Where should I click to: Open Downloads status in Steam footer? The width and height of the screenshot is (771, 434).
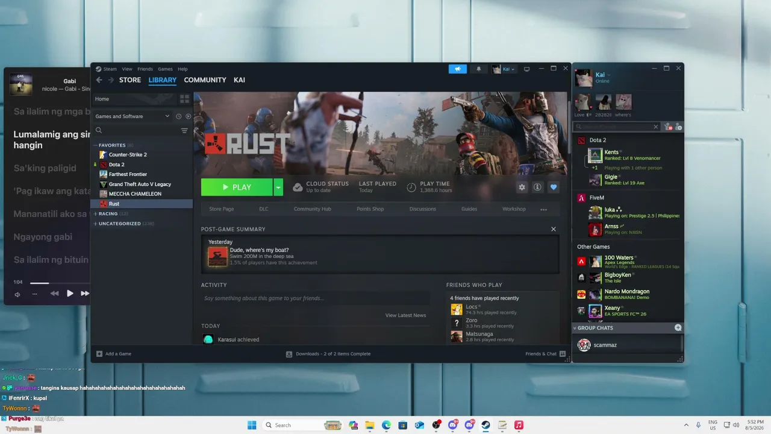tap(328, 354)
